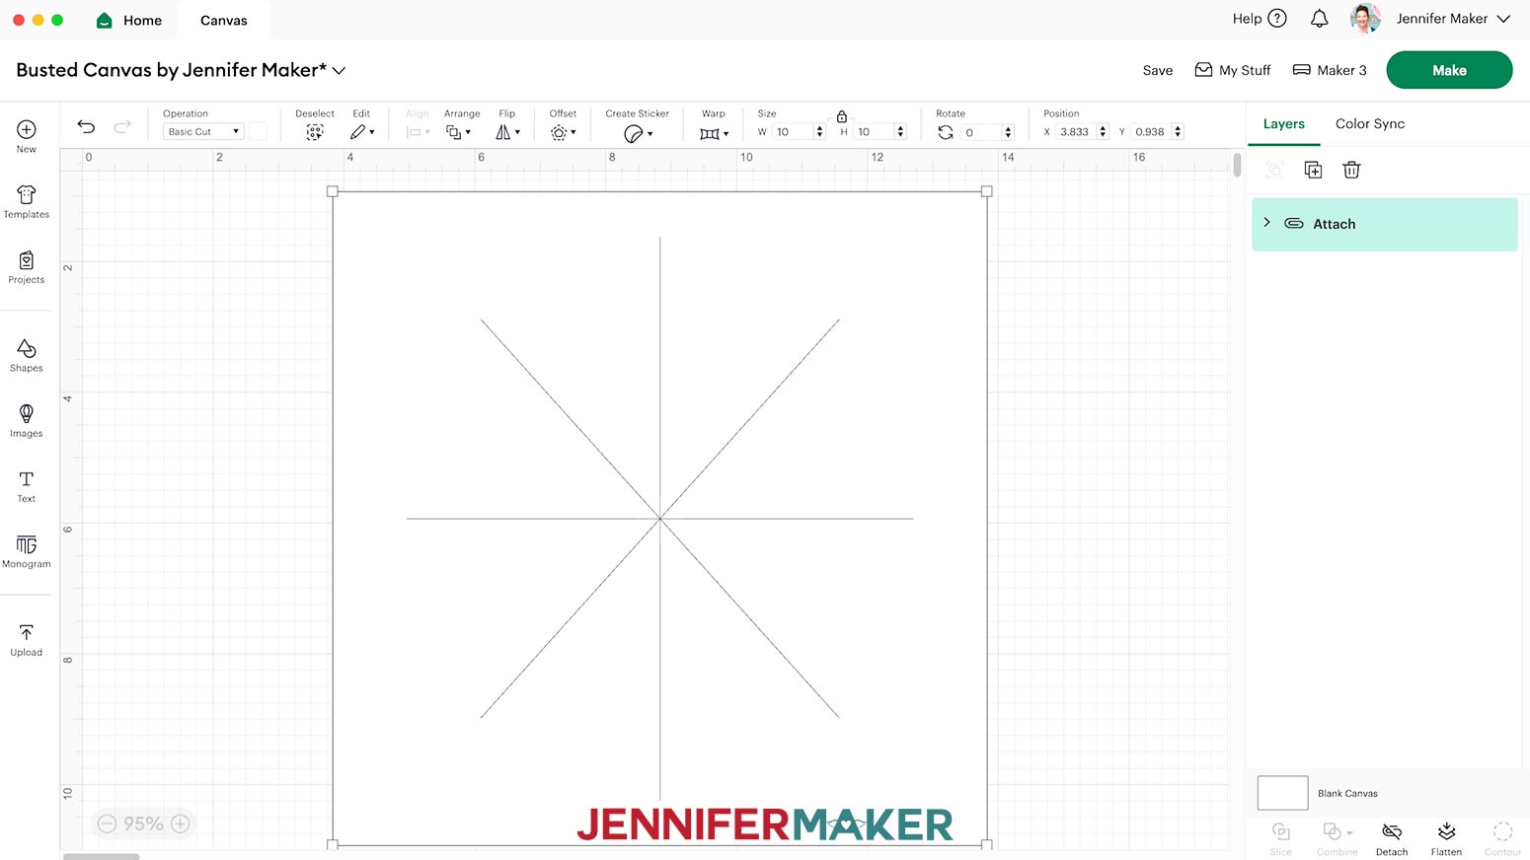Undo the last action
Image resolution: width=1530 pixels, height=860 pixels.
click(x=87, y=126)
